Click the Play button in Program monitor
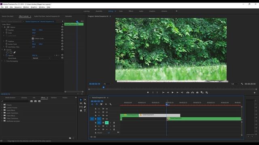 coord(173,93)
